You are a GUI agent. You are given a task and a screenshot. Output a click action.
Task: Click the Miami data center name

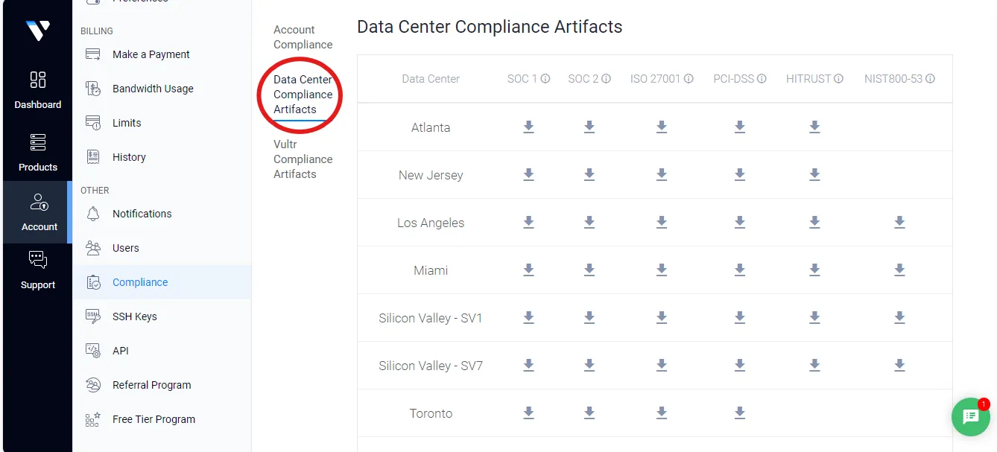tap(431, 270)
